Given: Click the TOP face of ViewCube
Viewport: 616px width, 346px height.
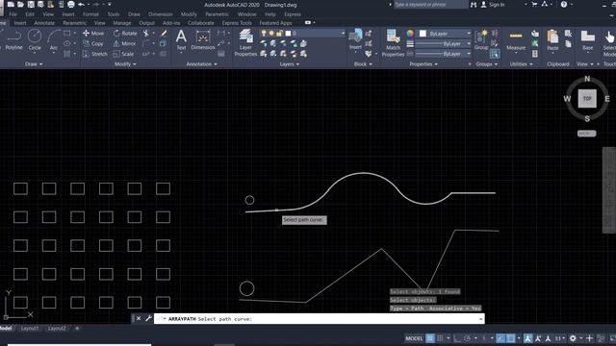Looking at the screenshot, I should 587,98.
